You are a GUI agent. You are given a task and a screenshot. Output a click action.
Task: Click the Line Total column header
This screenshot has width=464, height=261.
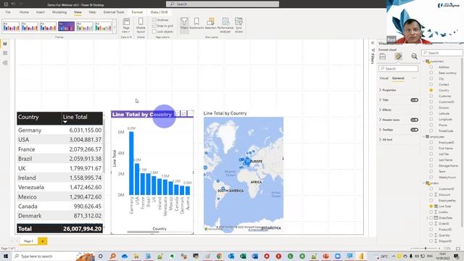click(x=82, y=118)
